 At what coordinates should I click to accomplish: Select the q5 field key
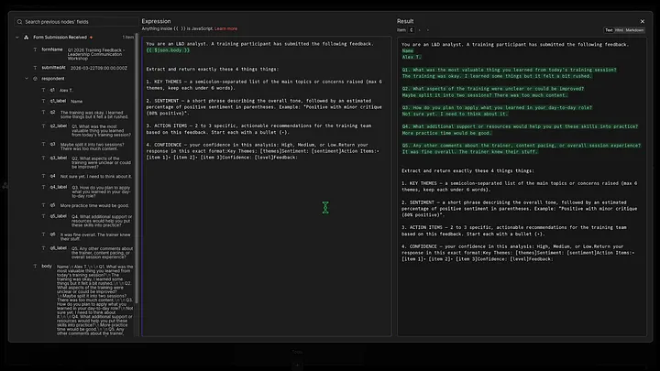tap(52, 205)
